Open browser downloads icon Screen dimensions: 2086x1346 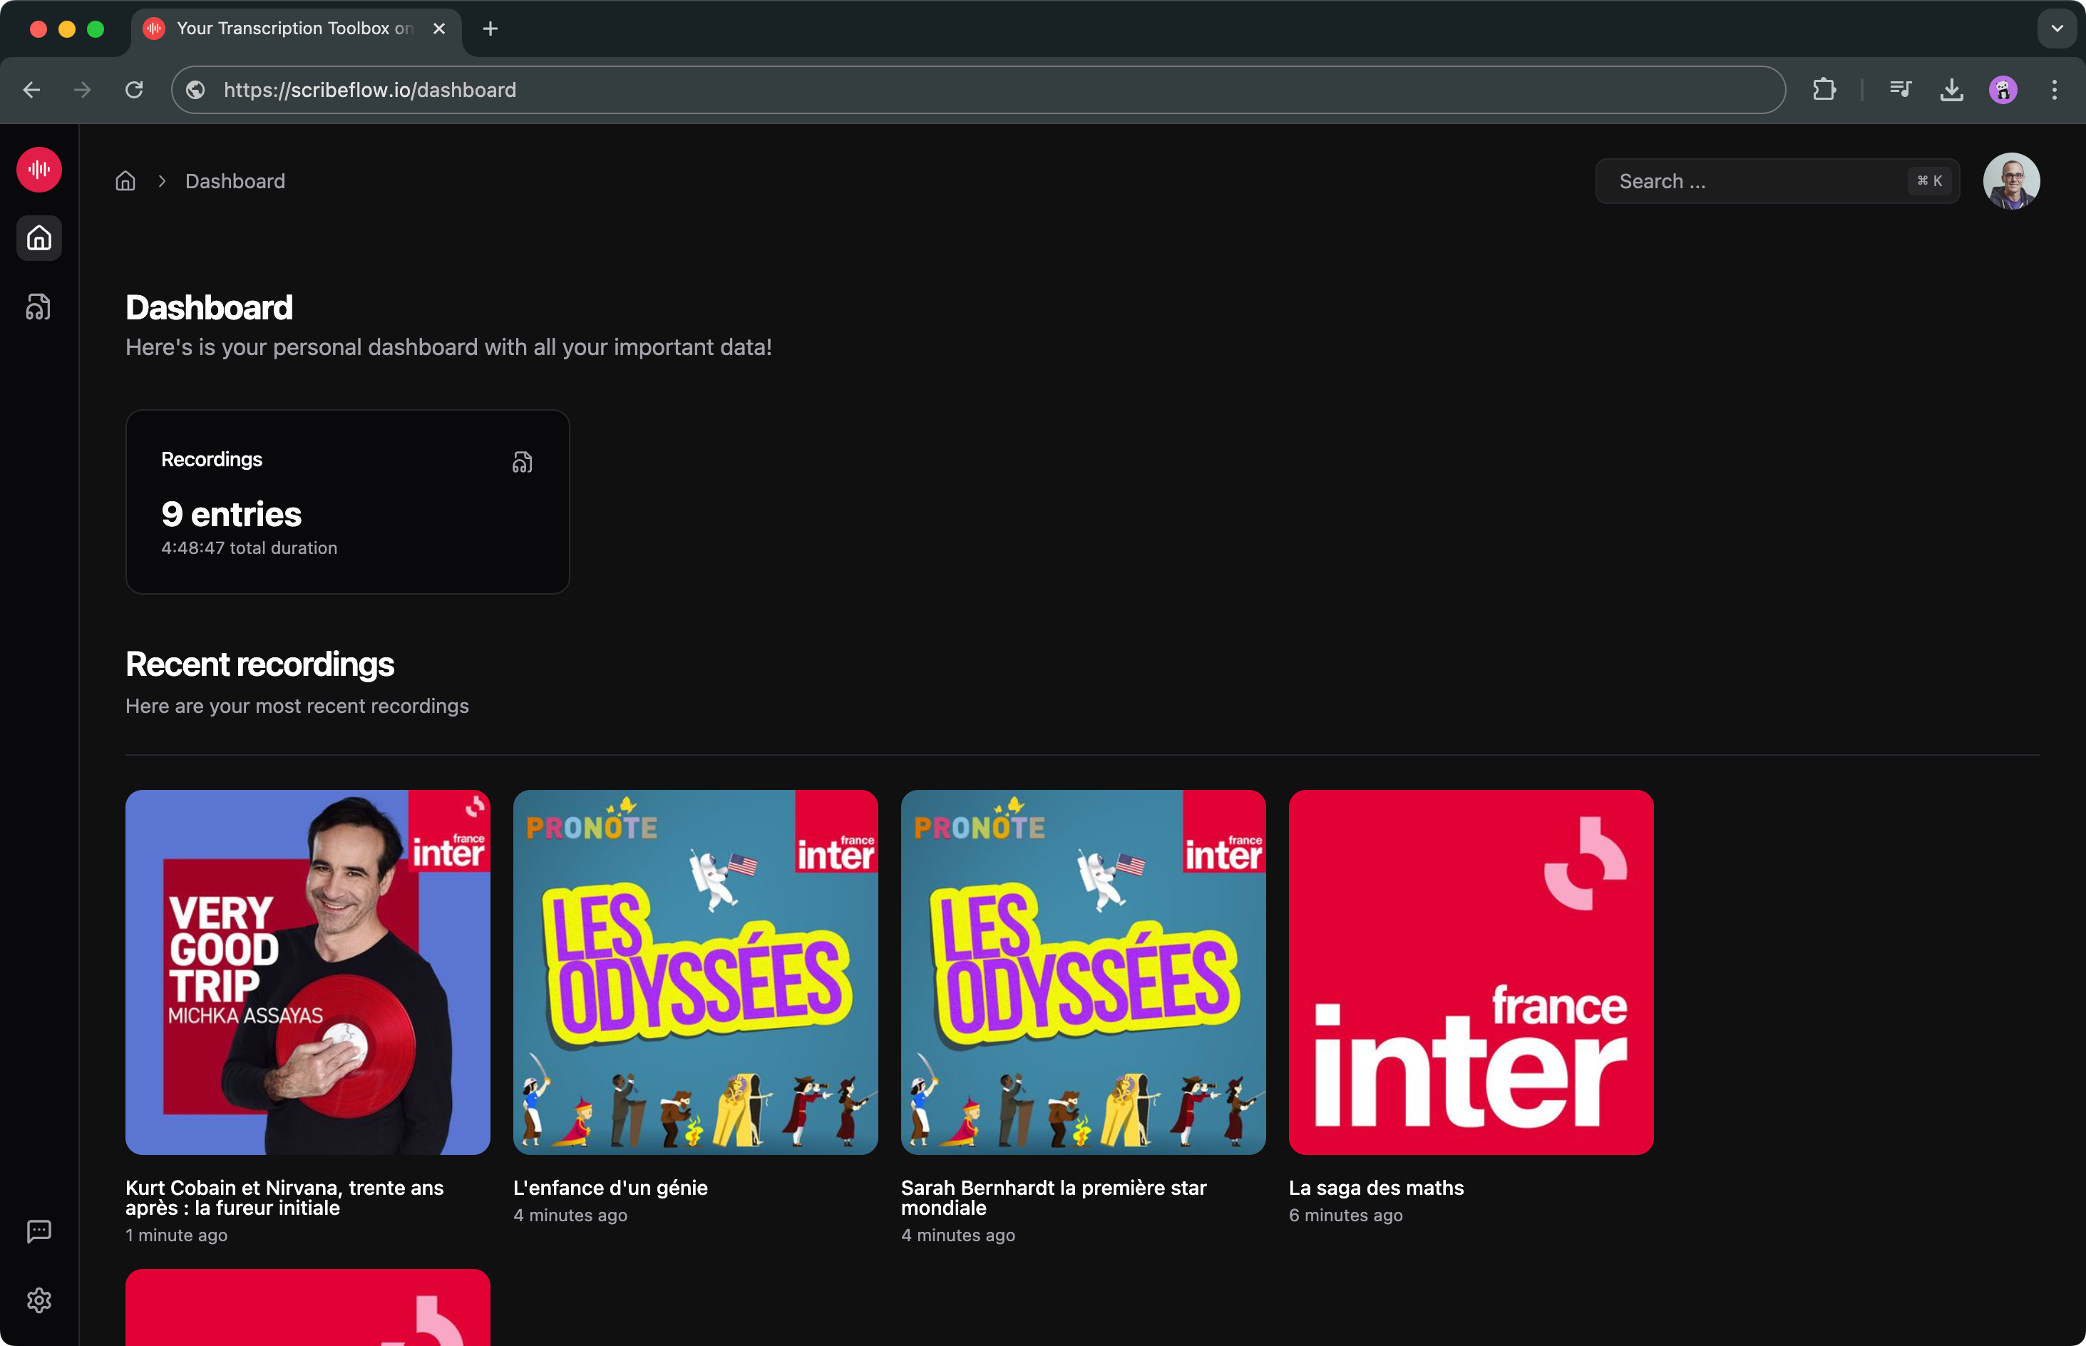pos(1951,89)
